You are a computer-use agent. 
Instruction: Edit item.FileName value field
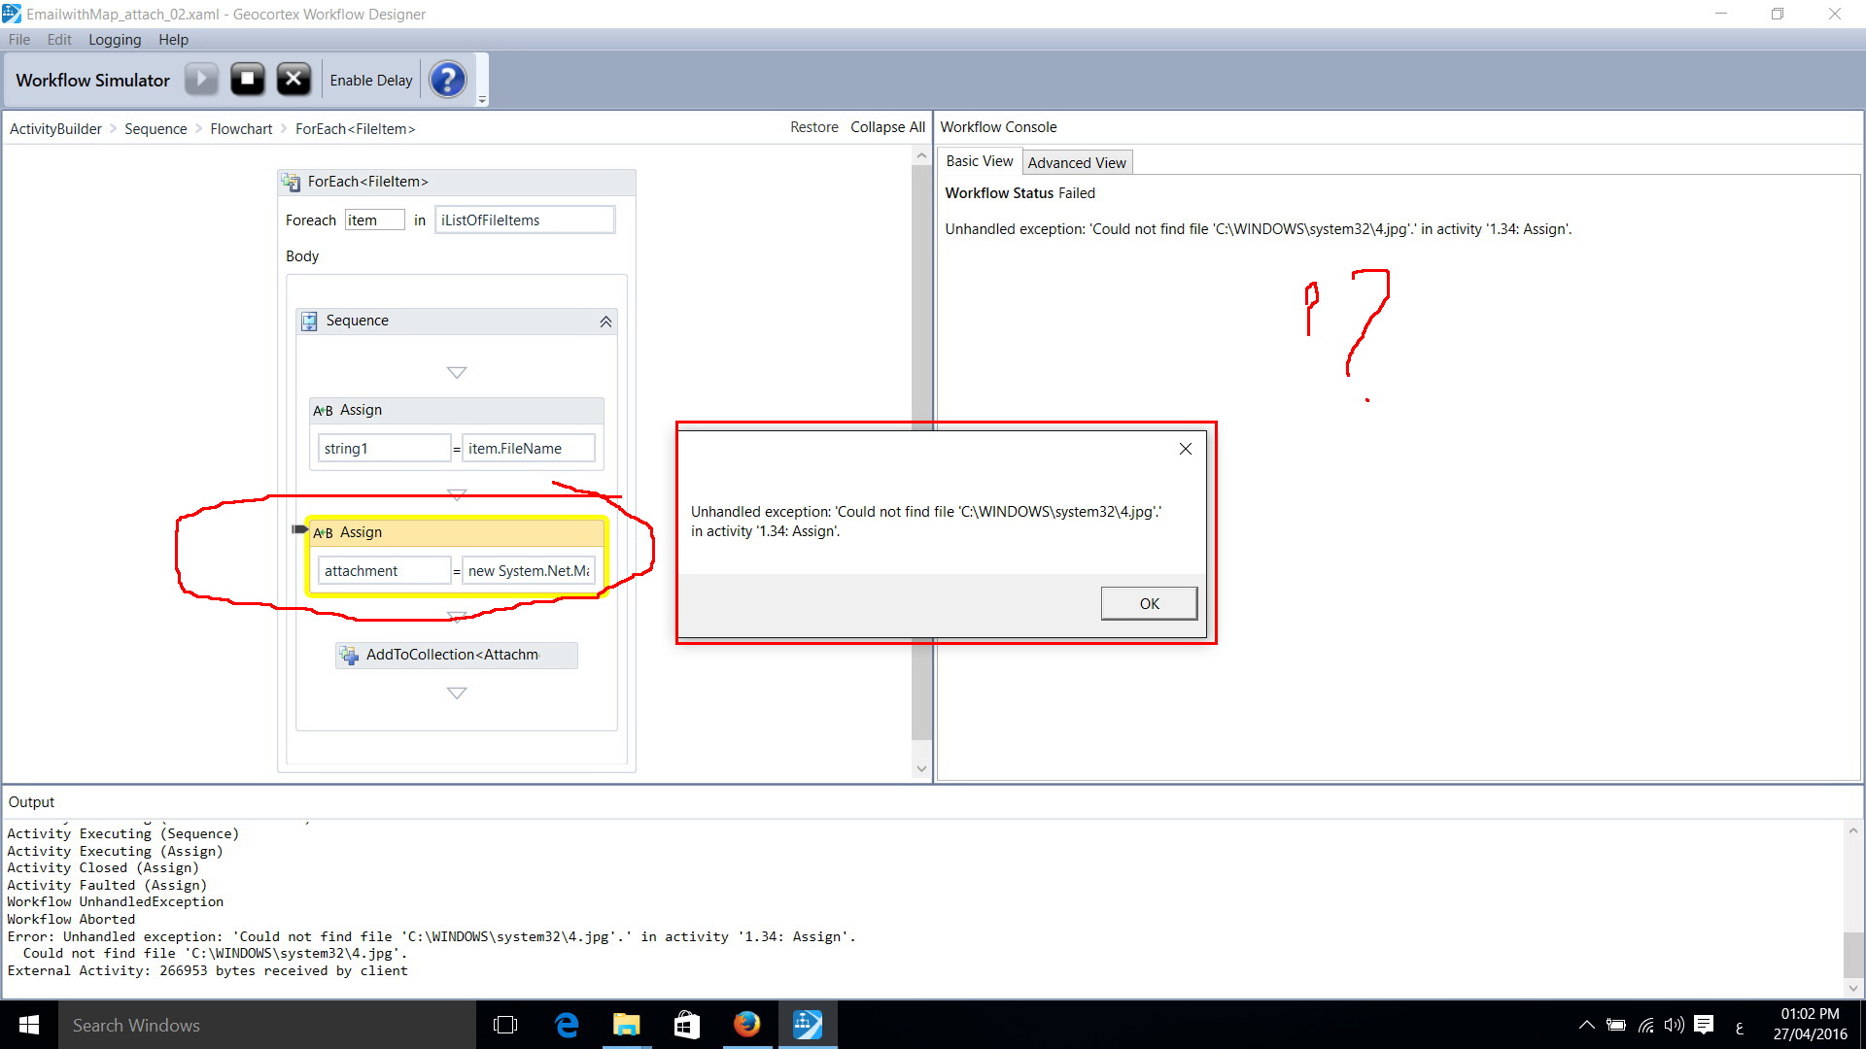tap(528, 449)
